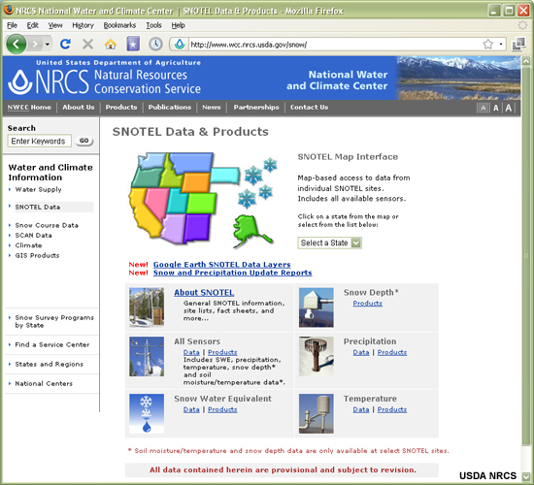The width and height of the screenshot is (534, 485).
Task: Select the largest text size A
Action: pos(509,109)
